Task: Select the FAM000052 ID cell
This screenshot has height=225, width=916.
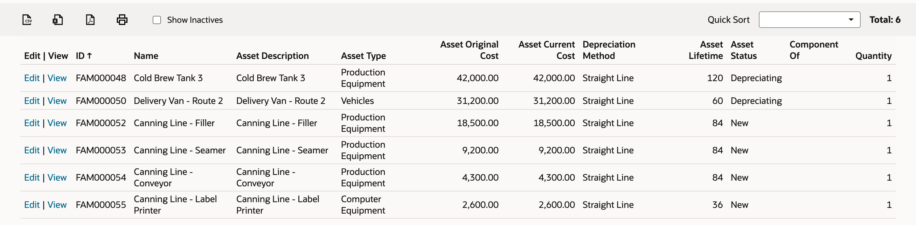Action: tap(101, 123)
